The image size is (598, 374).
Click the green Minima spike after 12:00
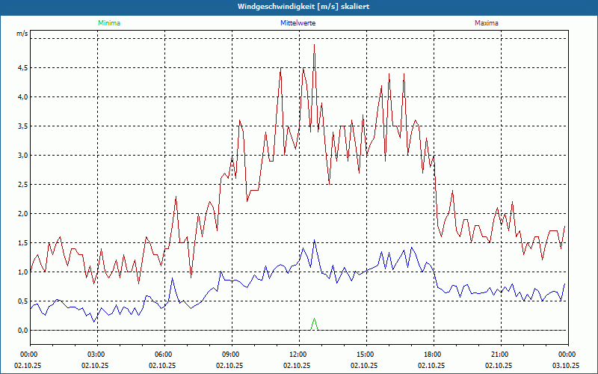314,324
